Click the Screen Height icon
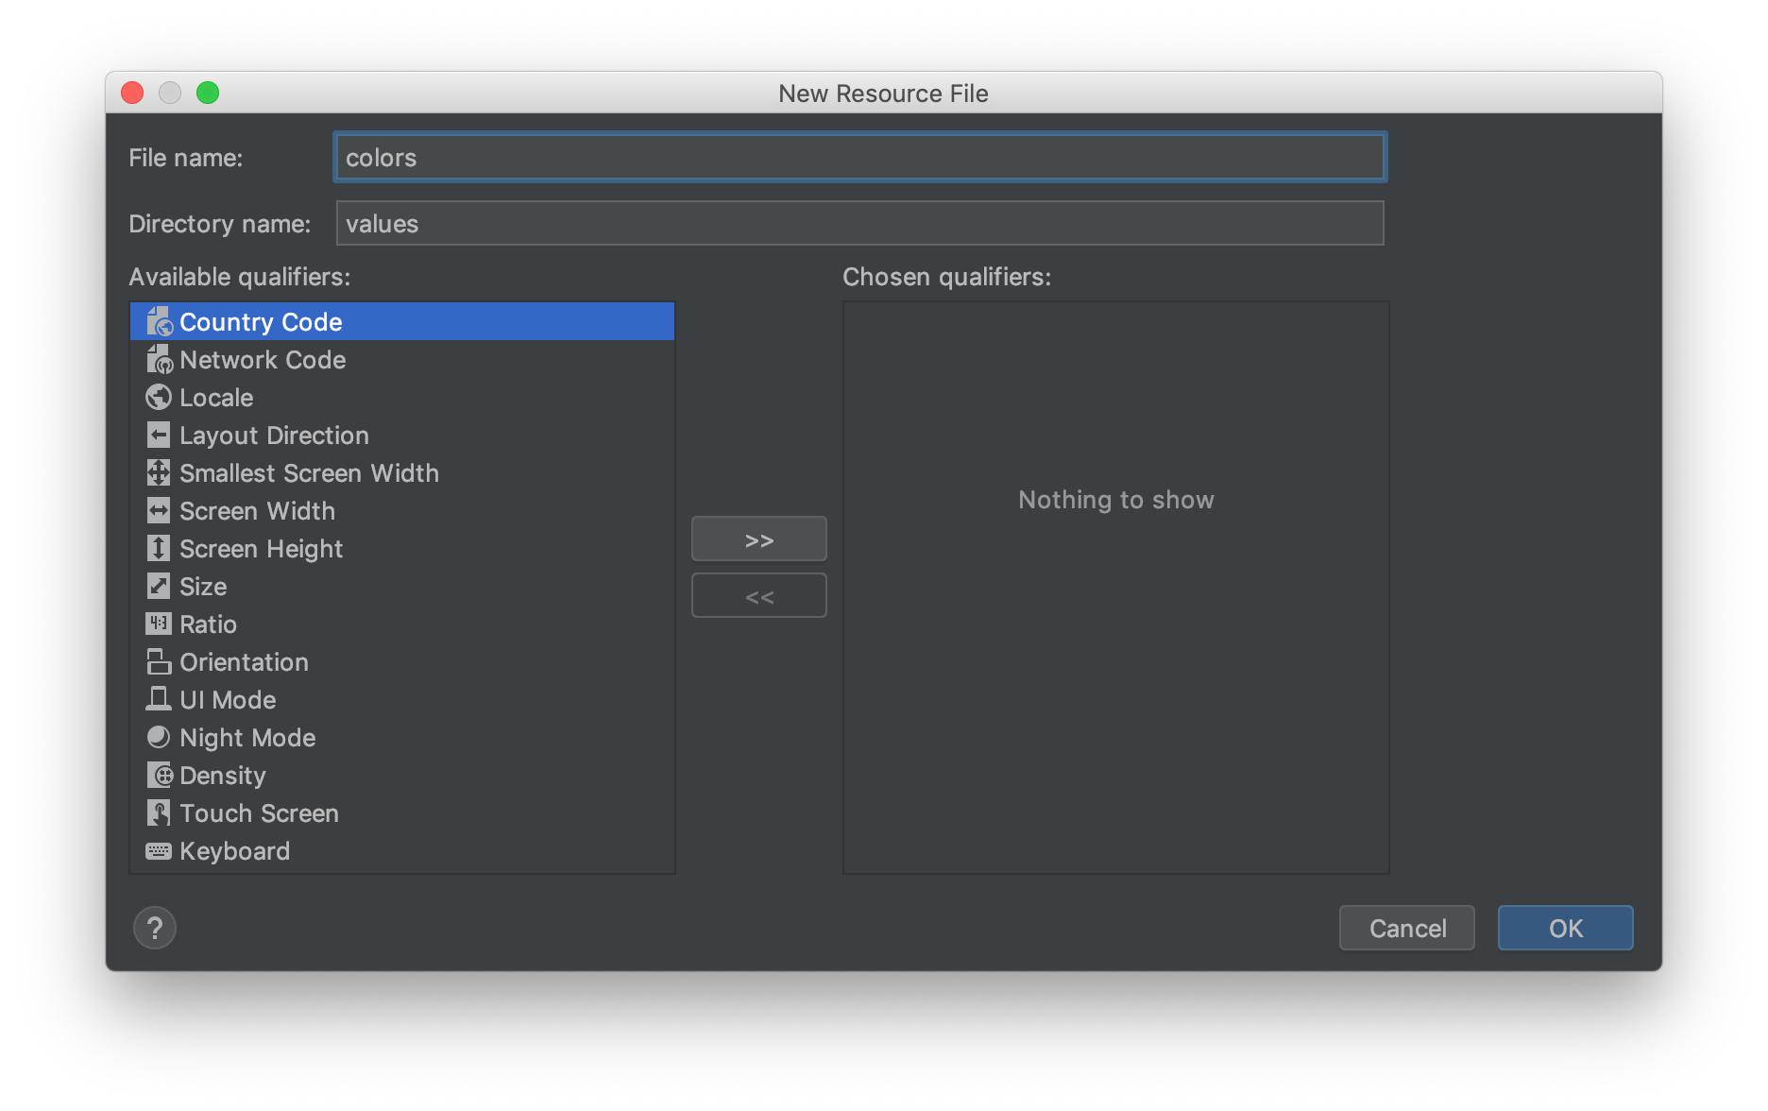Viewport: 1768px width, 1111px height. [159, 548]
